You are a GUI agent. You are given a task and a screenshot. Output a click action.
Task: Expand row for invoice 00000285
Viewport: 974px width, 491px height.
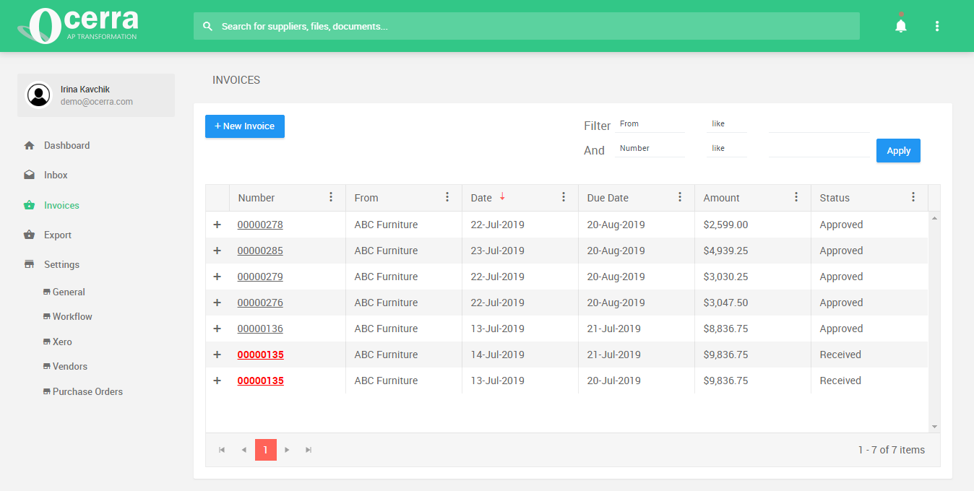click(217, 251)
